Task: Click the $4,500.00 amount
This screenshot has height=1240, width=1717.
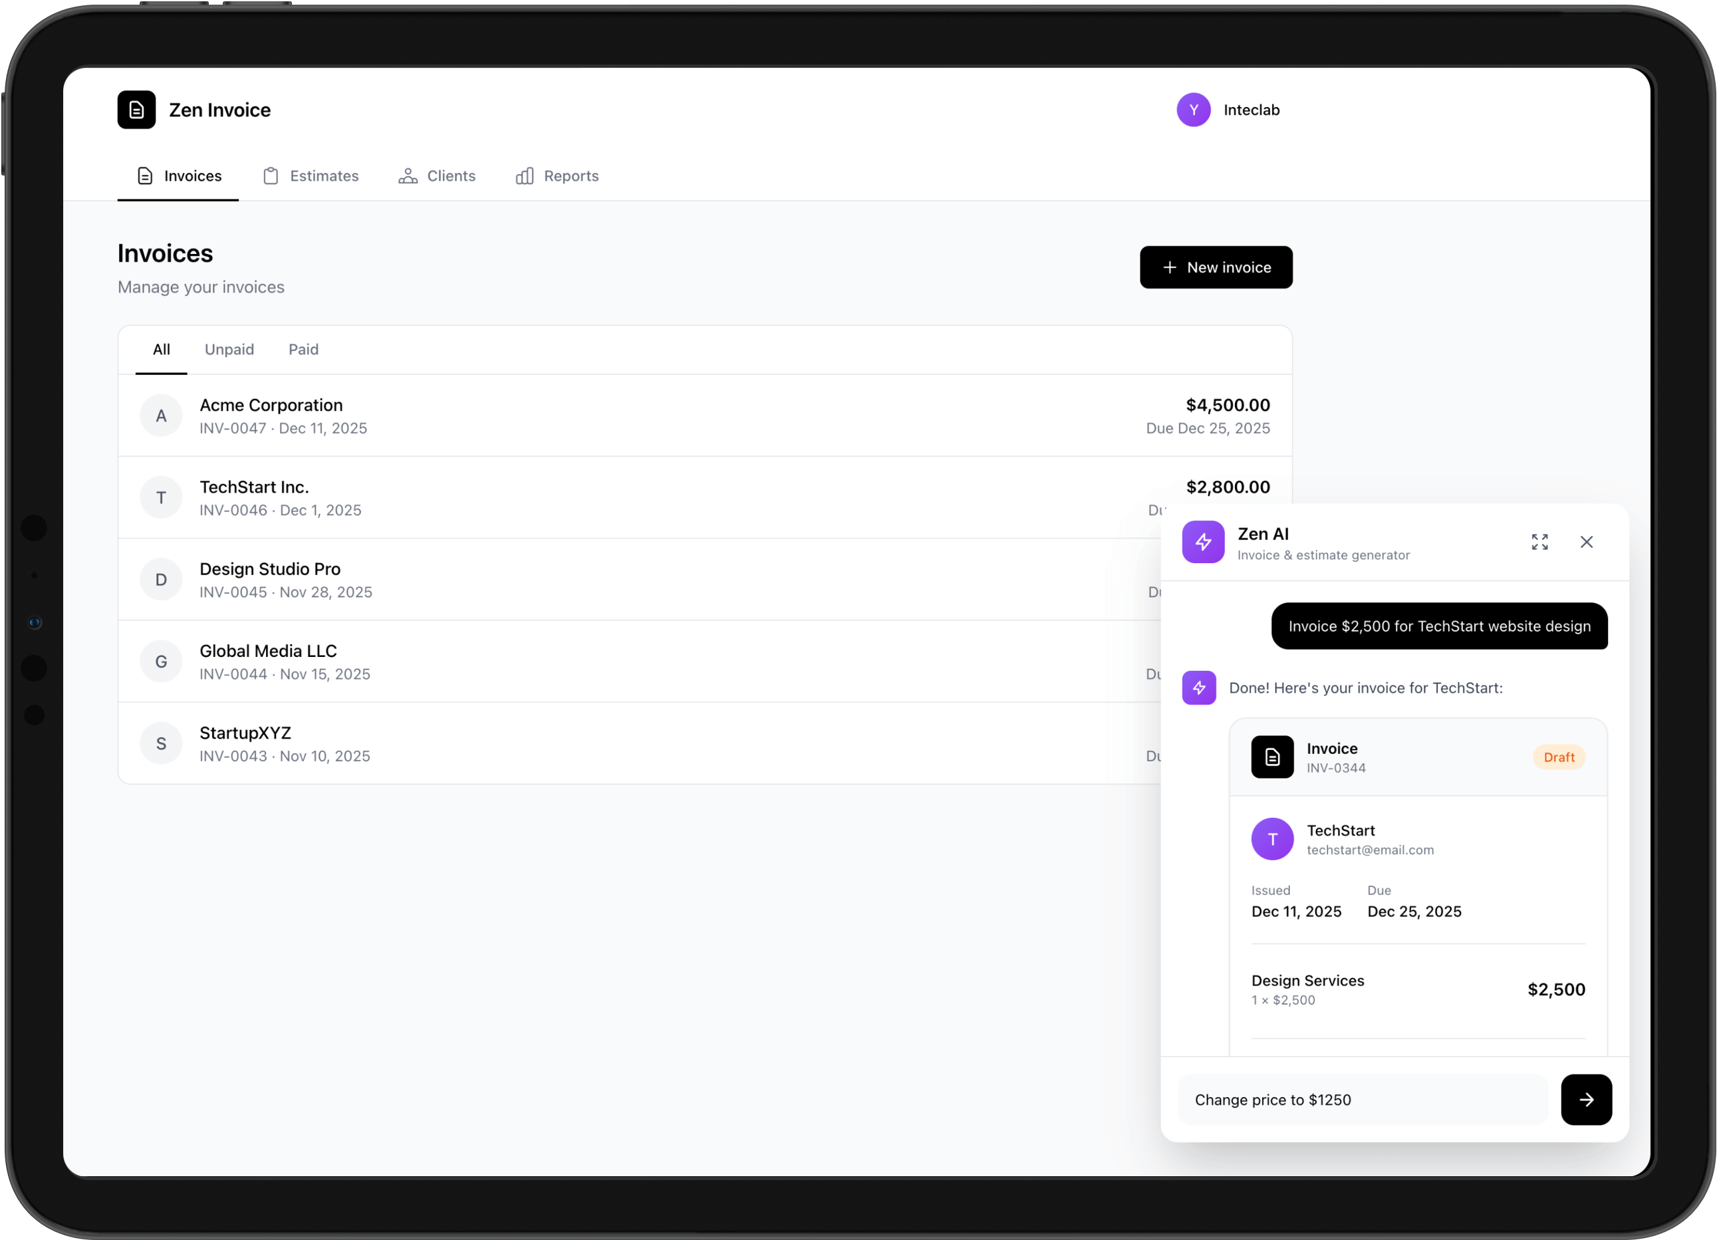Action: point(1227,405)
